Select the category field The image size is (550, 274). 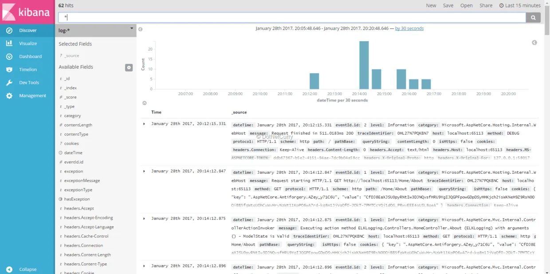coord(72,116)
